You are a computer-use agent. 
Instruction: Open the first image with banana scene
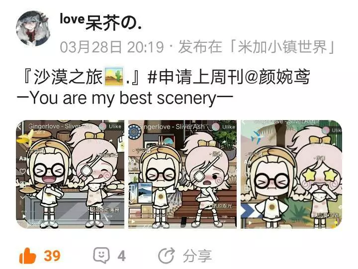tap(70, 174)
